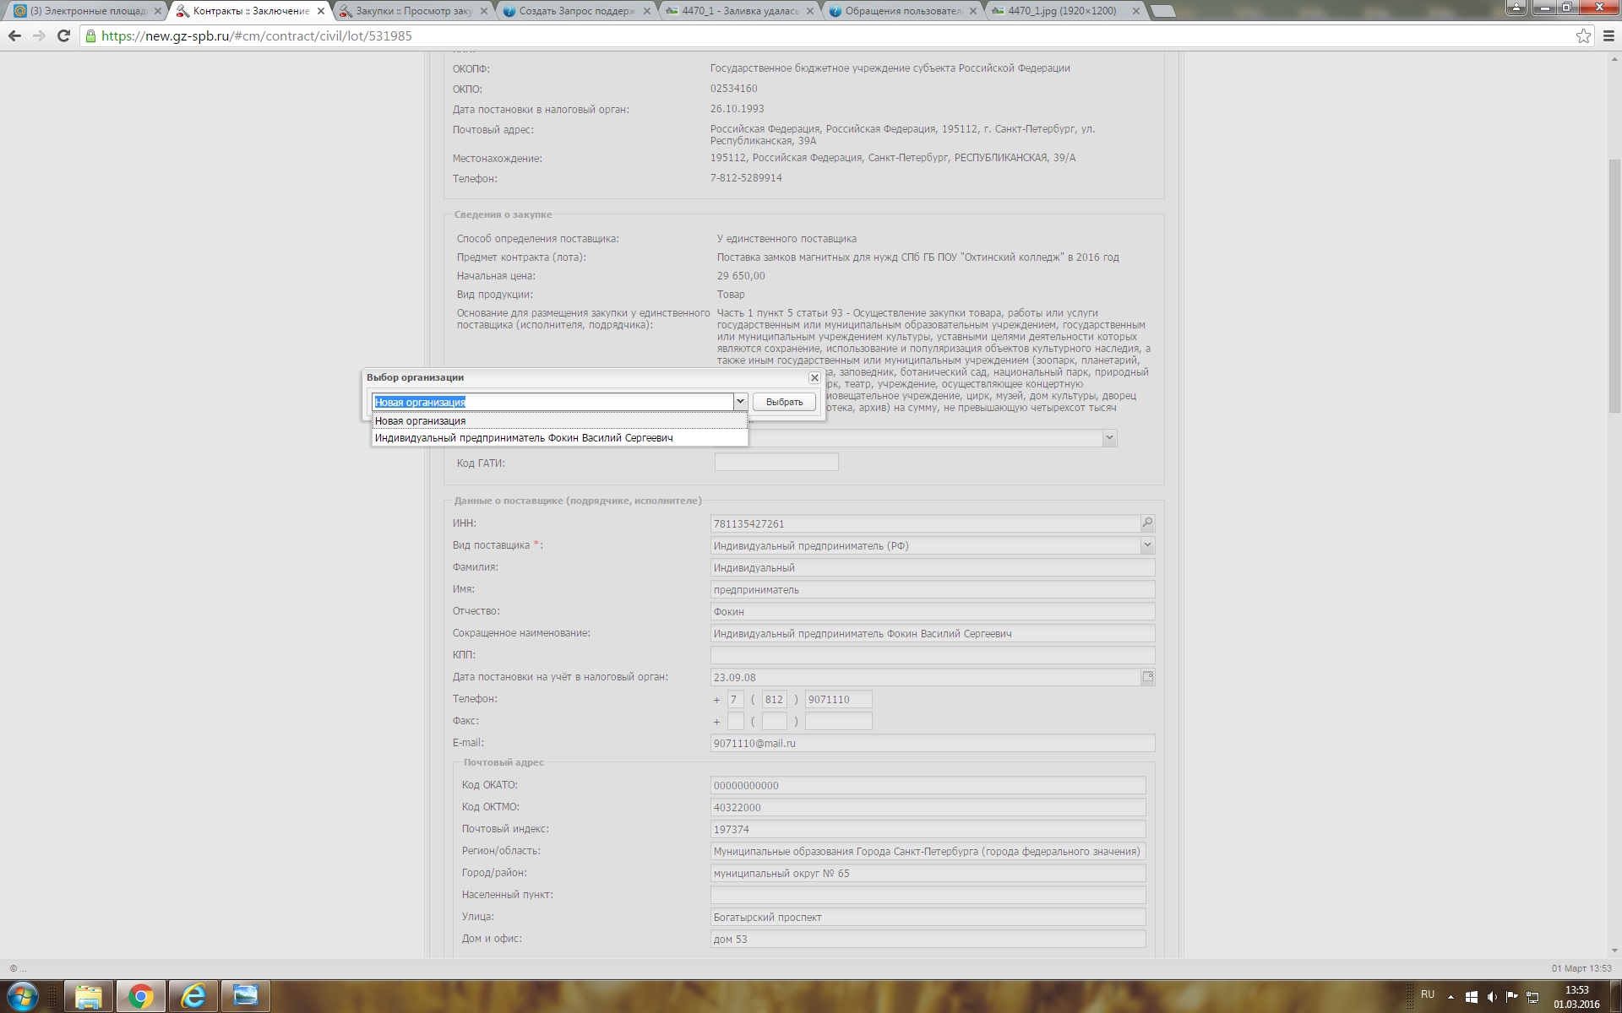The width and height of the screenshot is (1622, 1013).
Task: Bookmark page with the star icon
Action: 1583,35
